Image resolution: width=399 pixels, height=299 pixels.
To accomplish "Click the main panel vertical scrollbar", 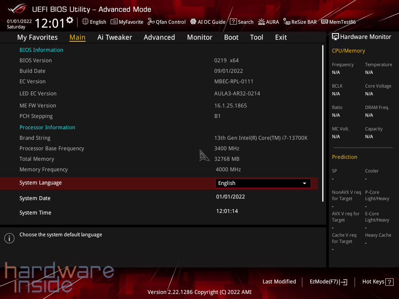I will coord(323,123).
